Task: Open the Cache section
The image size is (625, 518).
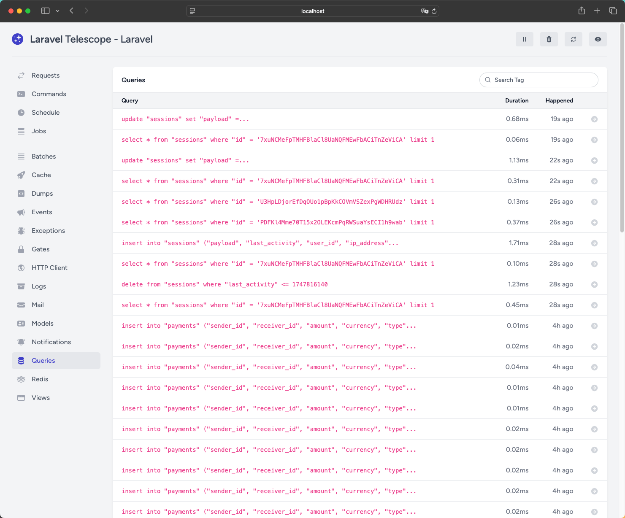Action: [56, 175]
